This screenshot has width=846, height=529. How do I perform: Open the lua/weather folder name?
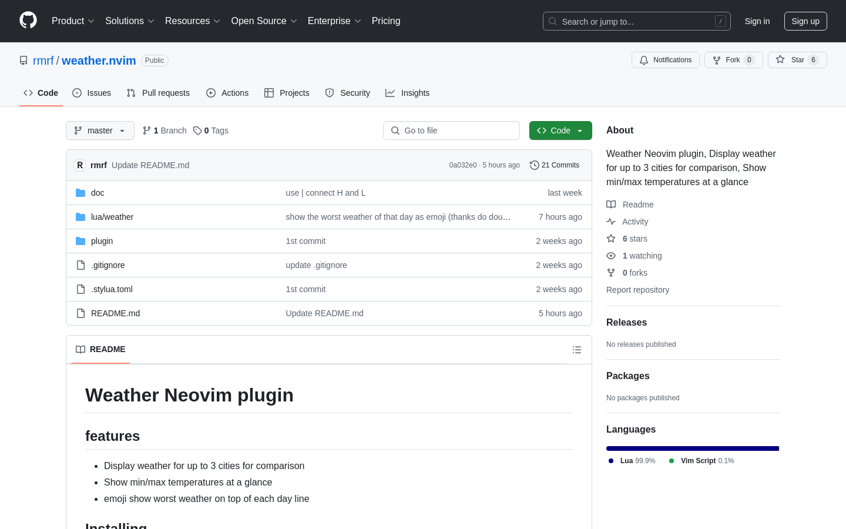point(112,217)
